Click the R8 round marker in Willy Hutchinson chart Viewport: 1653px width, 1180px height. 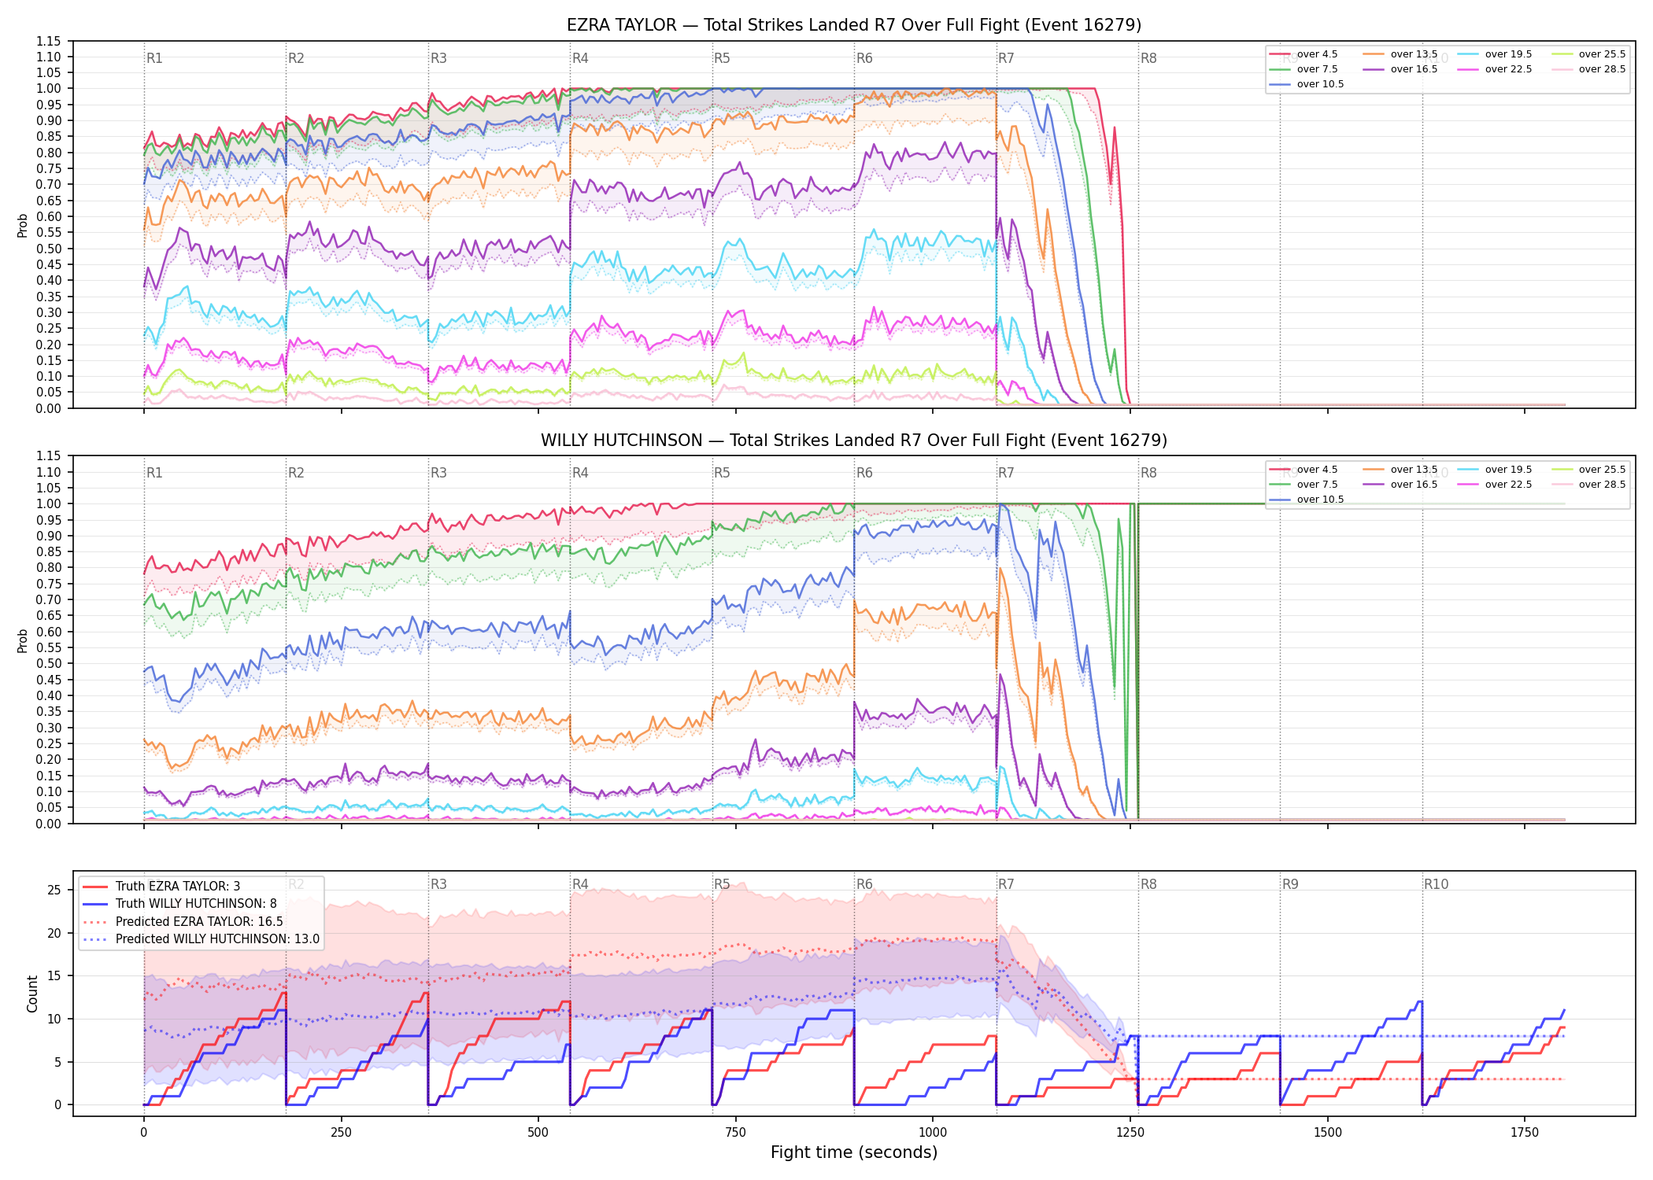1148,473
